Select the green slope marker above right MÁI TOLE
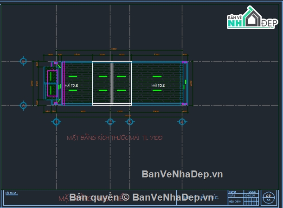The width and height of the screenshot is (283, 208). [x=158, y=76]
